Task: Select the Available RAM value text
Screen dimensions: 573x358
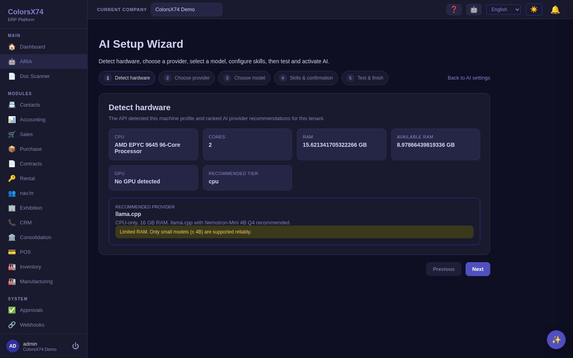Action: pyautogui.click(x=426, y=145)
